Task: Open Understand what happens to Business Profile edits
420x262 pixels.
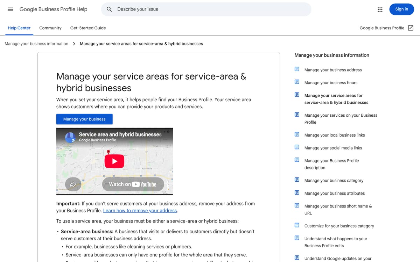Action: click(x=336, y=242)
